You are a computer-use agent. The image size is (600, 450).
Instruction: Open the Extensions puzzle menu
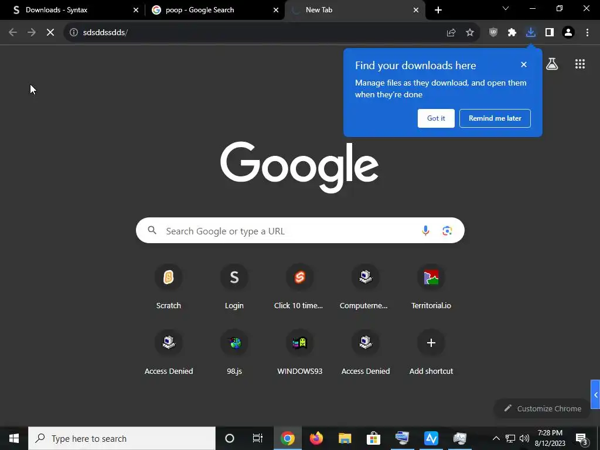tap(512, 33)
